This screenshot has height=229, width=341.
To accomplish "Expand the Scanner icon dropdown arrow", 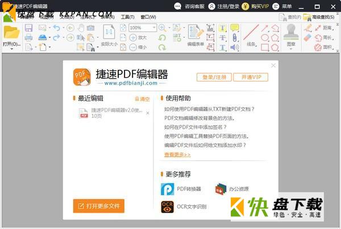I will click(49, 37).
